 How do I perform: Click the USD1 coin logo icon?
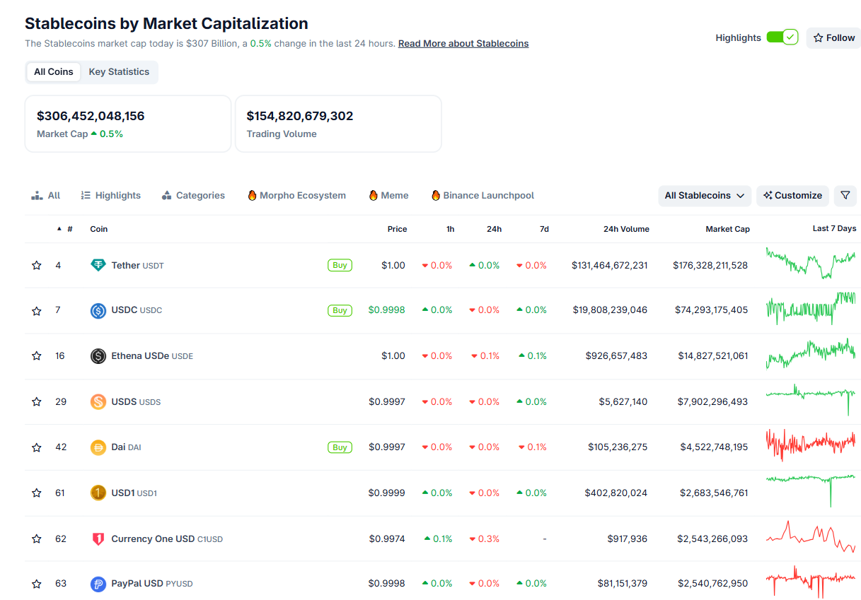pyautogui.click(x=98, y=493)
